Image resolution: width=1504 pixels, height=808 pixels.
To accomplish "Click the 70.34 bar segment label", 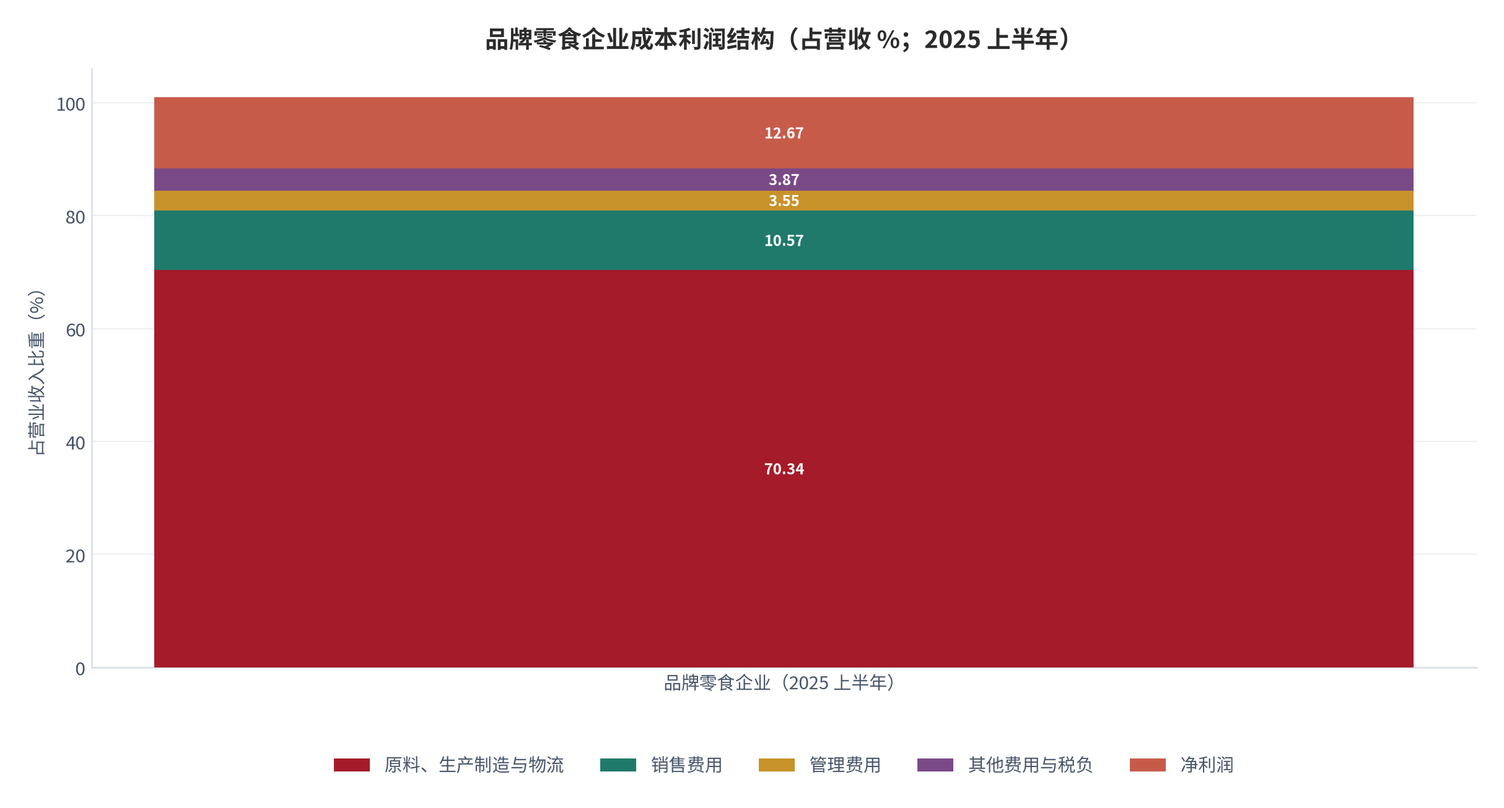I will (x=784, y=469).
